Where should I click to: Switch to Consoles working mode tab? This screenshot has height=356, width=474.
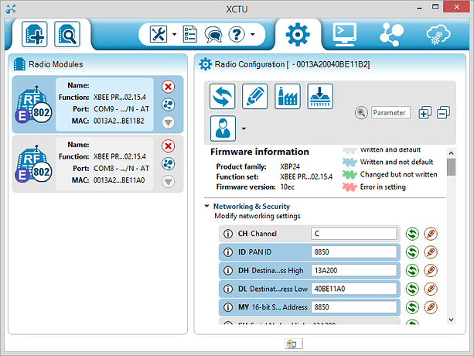pyautogui.click(x=345, y=34)
